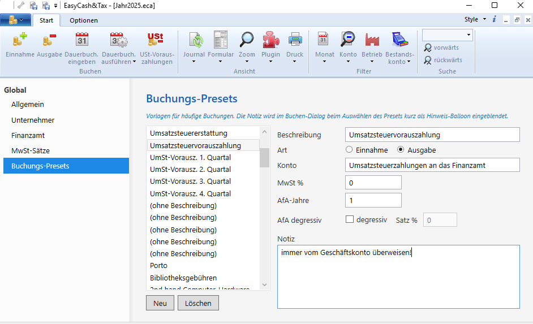Click the Konto input field

pyautogui.click(x=432, y=165)
